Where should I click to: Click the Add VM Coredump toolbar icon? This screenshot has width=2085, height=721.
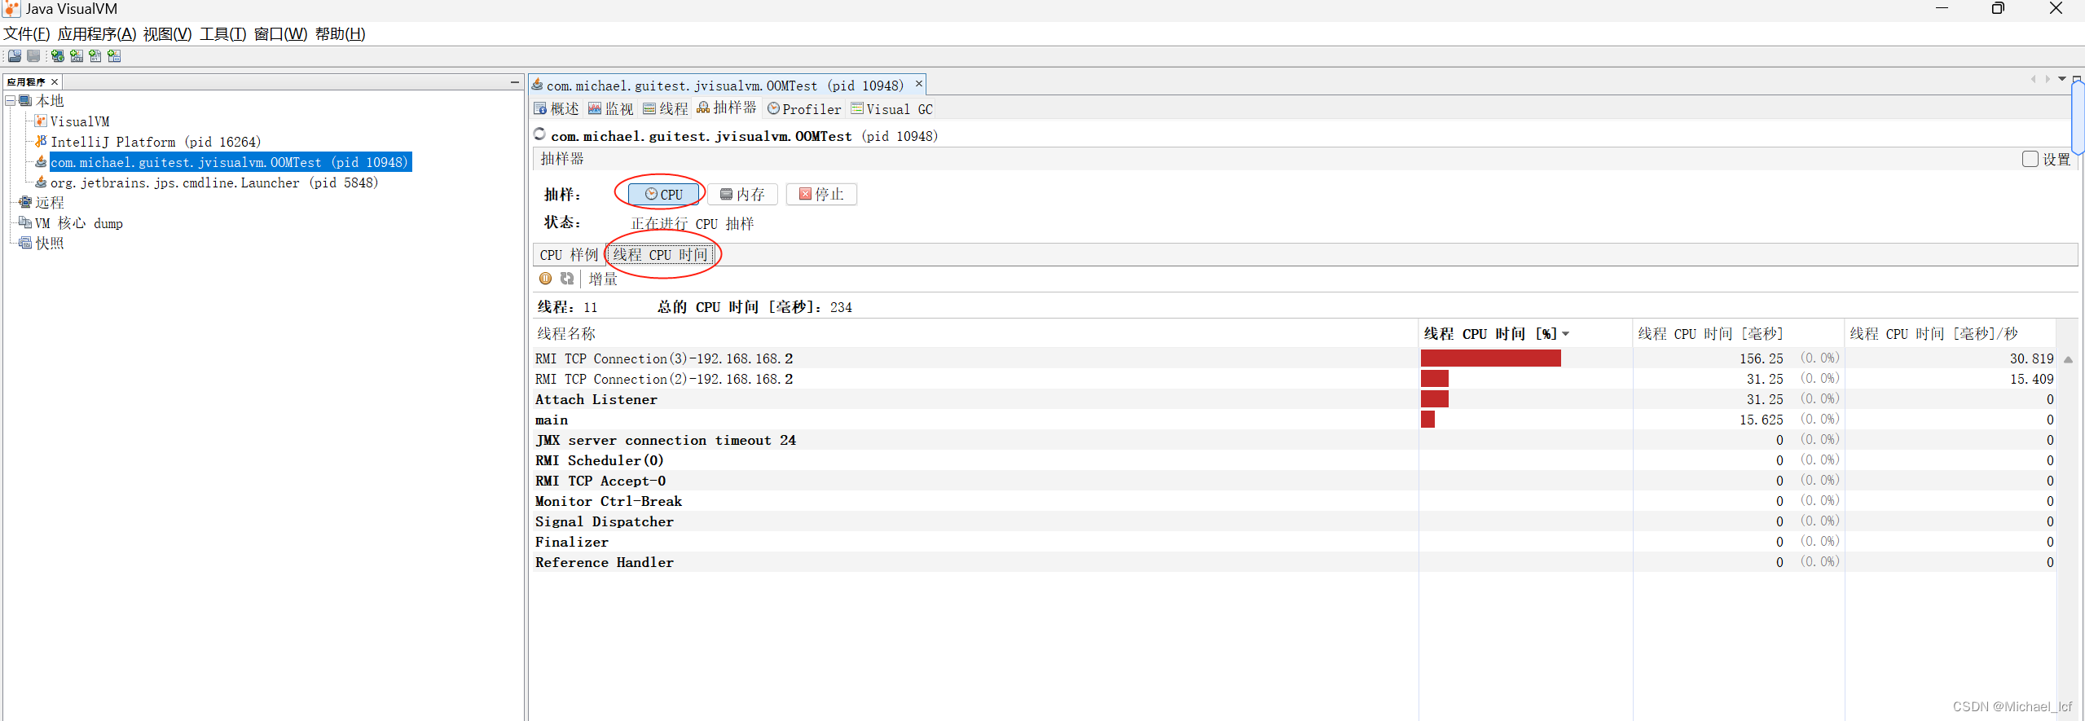95,56
